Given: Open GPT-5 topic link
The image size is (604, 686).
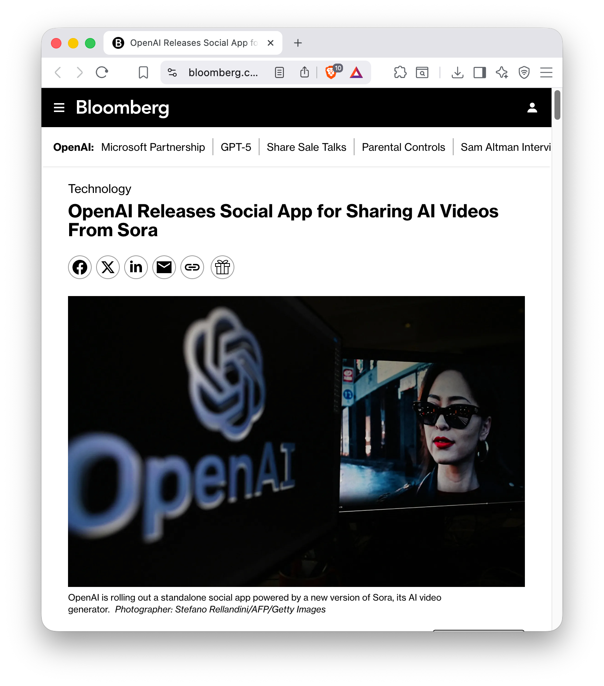Looking at the screenshot, I should [236, 147].
